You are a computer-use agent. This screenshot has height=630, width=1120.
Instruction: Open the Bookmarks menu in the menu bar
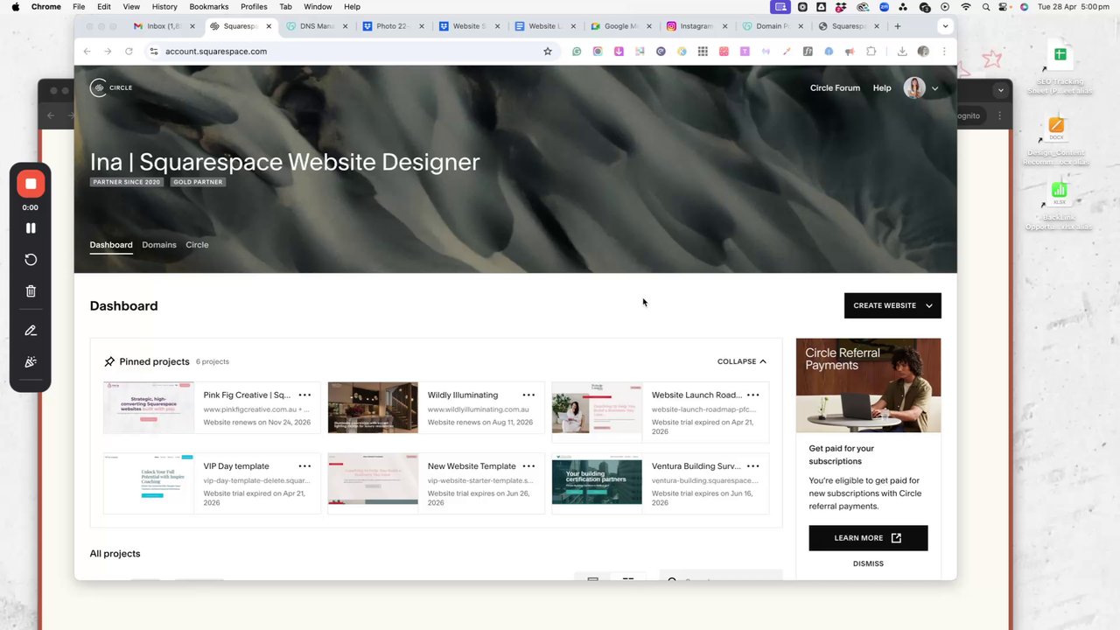click(x=209, y=7)
